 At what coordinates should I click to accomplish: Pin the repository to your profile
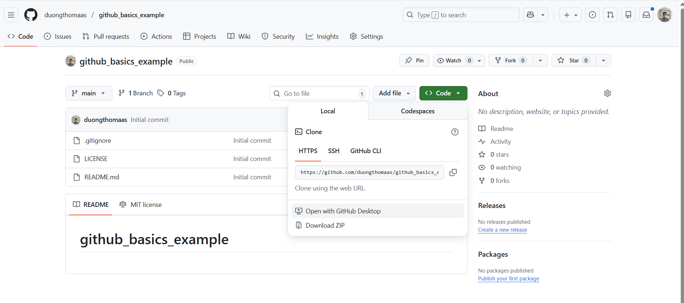tap(414, 61)
